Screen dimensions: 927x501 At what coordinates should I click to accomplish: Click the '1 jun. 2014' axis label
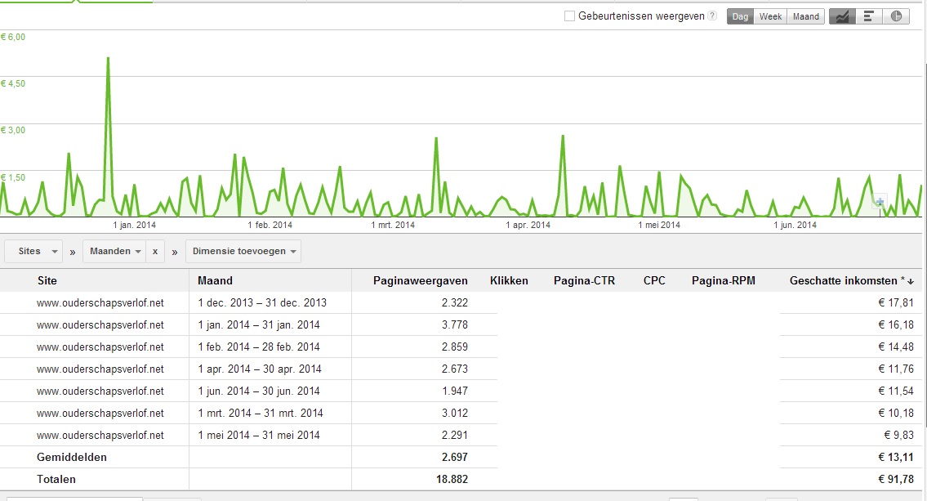pos(796,226)
